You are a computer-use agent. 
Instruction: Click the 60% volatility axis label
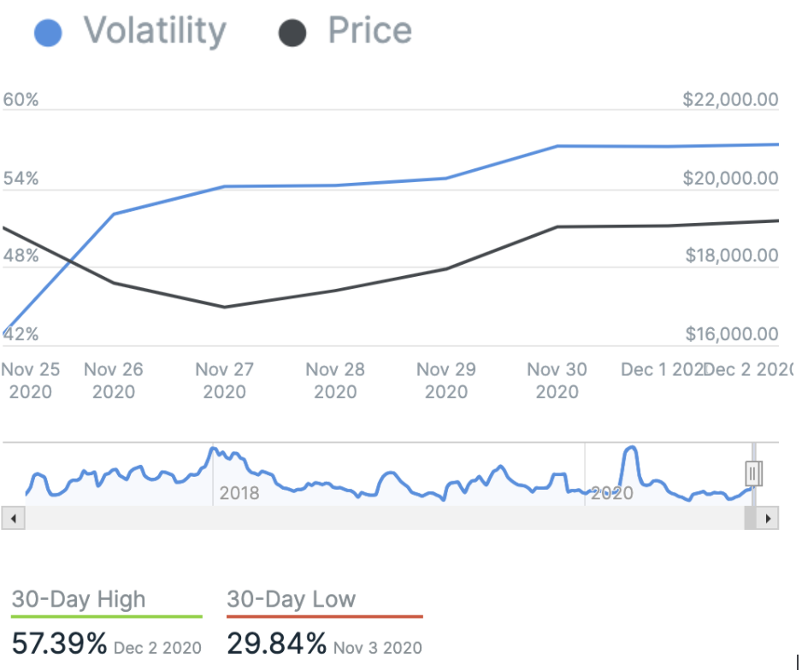[21, 100]
